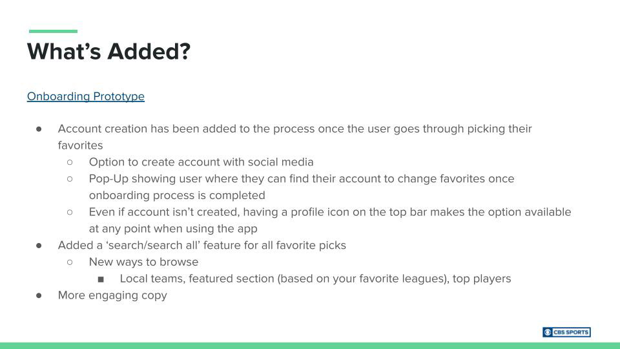The width and height of the screenshot is (620, 349).
Task: Select the "Option to create account with social media" line
Action: pos(201,162)
